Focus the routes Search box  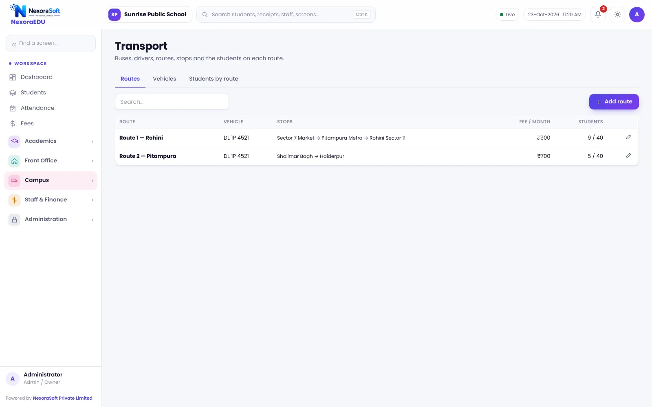coord(172,102)
